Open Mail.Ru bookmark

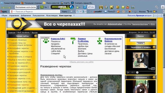coord(65,3)
